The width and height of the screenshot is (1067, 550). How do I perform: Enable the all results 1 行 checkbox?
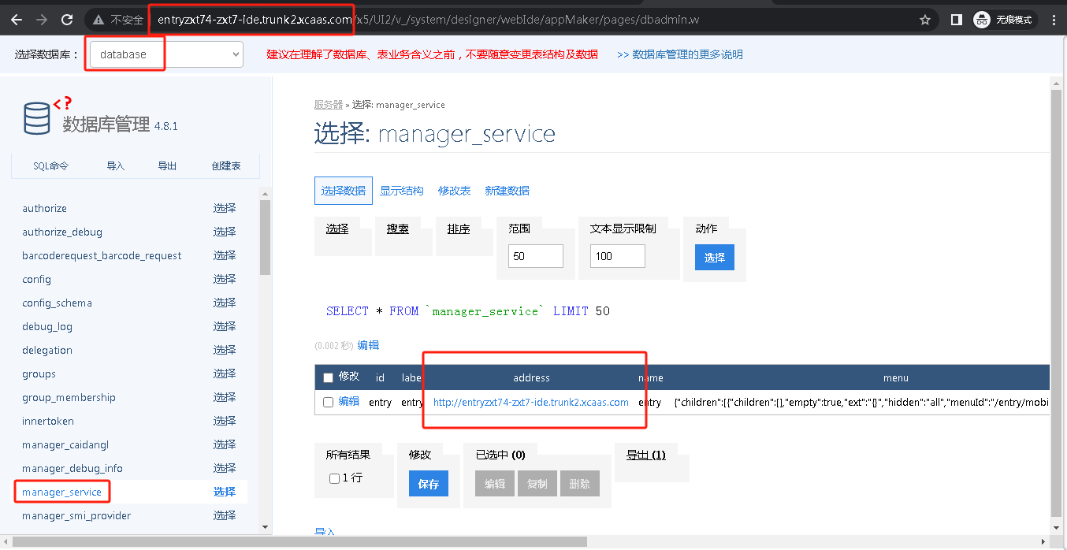pos(334,478)
